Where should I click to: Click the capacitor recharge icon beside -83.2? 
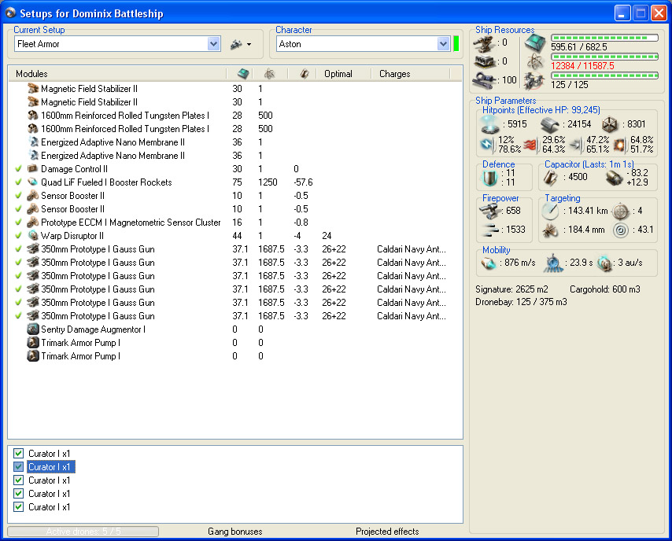tap(614, 178)
